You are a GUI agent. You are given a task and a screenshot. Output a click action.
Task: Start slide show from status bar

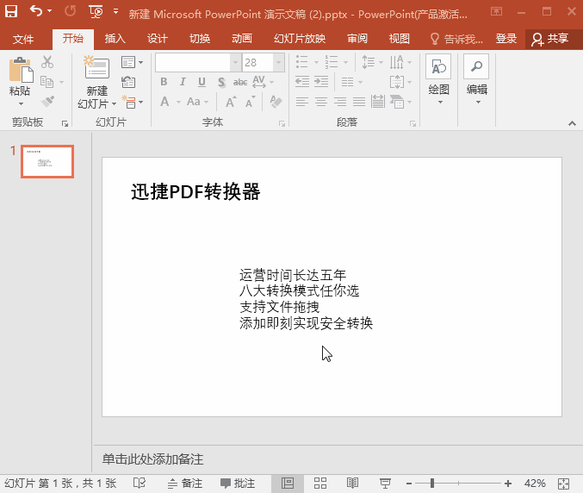tap(385, 484)
